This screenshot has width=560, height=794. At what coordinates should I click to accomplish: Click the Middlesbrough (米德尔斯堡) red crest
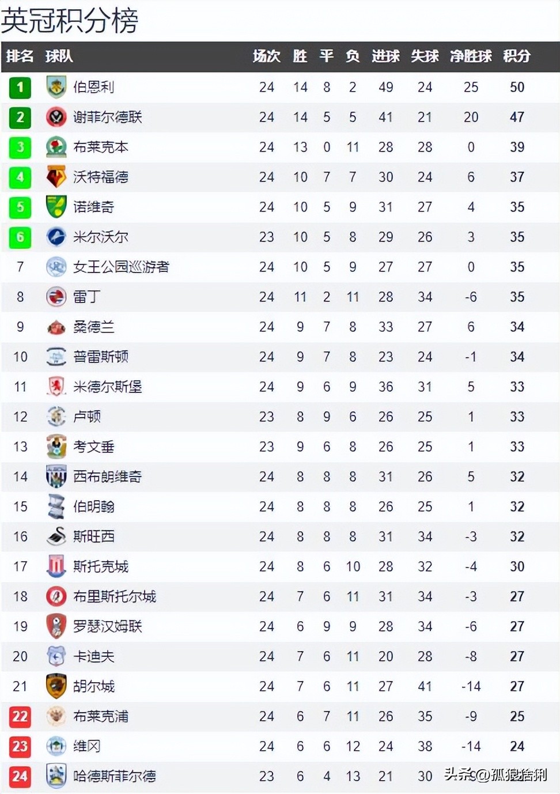56,387
